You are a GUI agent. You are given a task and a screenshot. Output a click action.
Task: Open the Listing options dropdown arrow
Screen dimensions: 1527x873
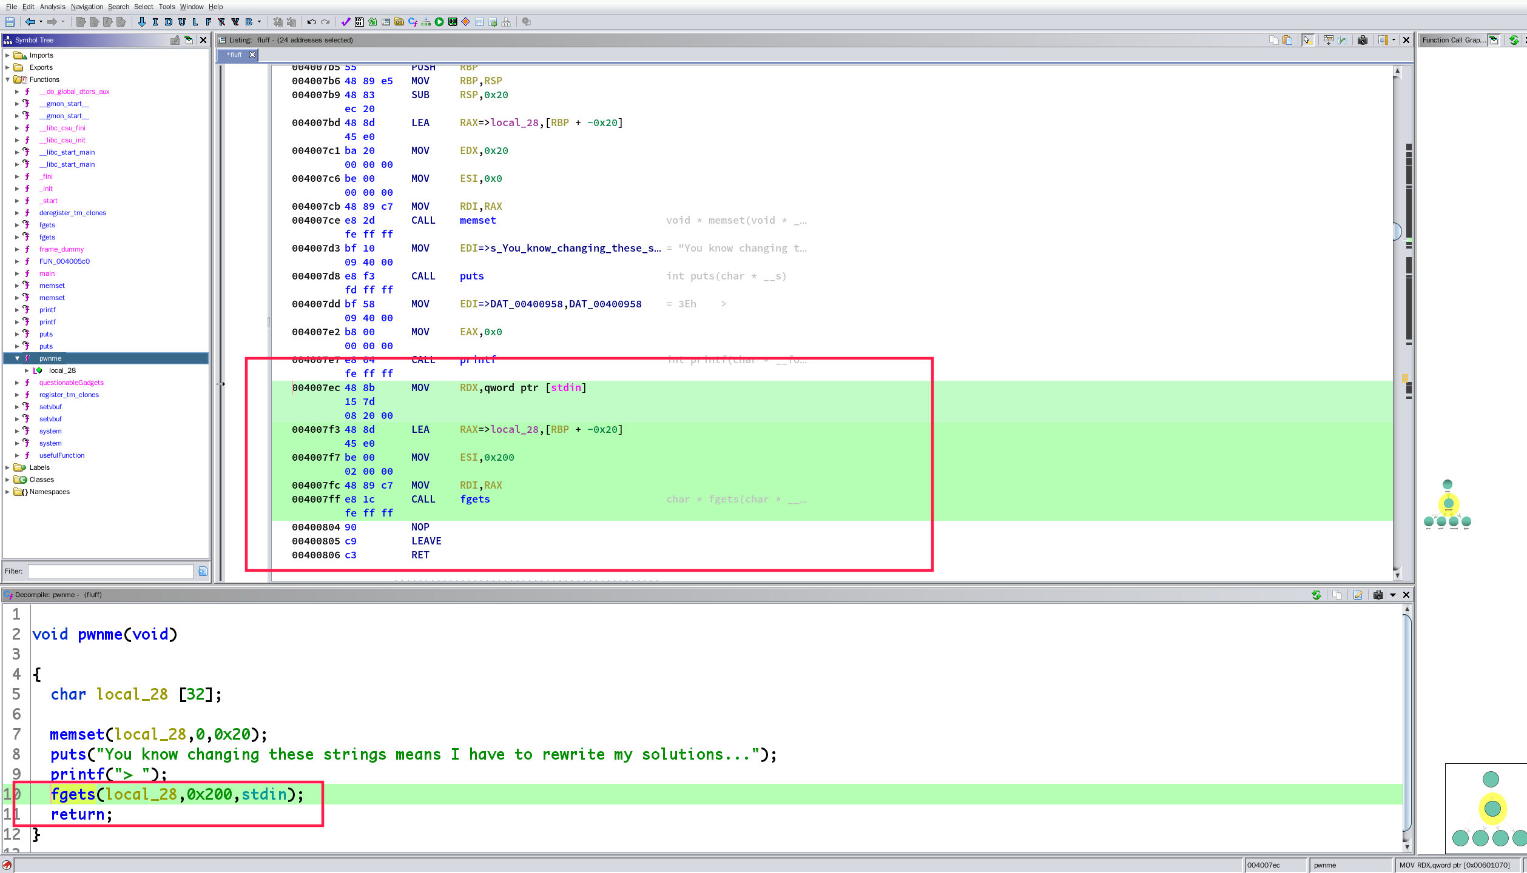point(1394,40)
